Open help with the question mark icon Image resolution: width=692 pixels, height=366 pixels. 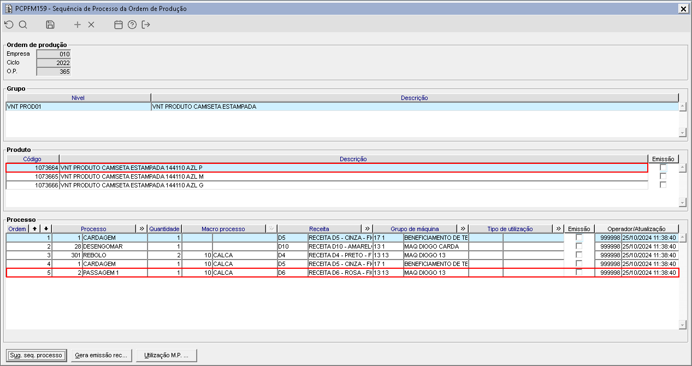coord(132,25)
